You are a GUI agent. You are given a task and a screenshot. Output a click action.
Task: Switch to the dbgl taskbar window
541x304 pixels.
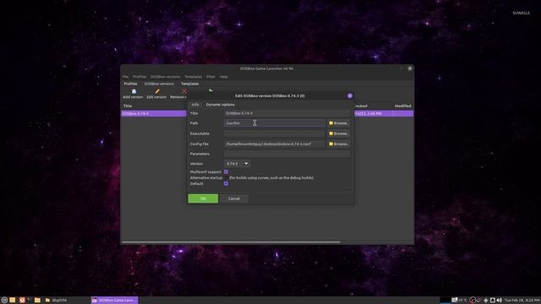pos(57,301)
